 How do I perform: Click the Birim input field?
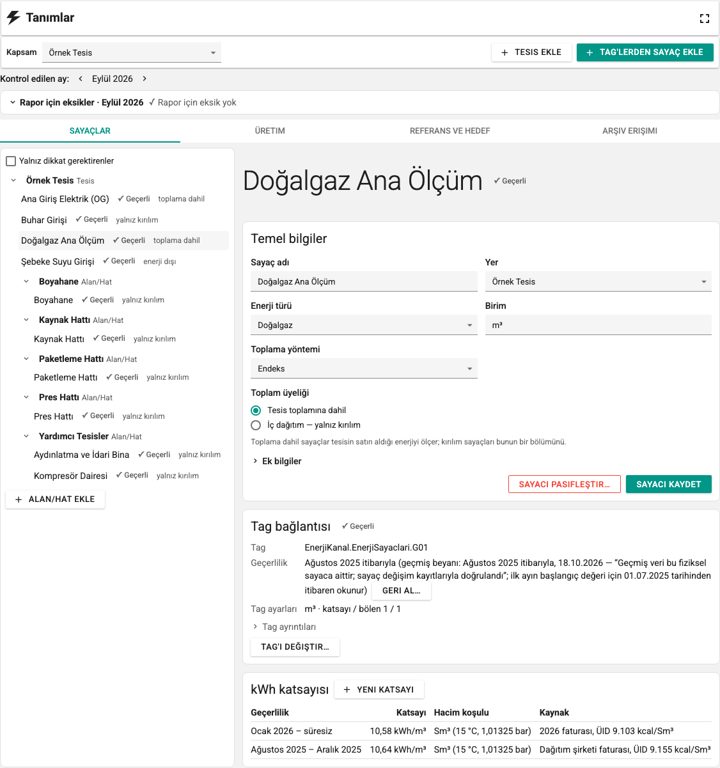coord(599,325)
